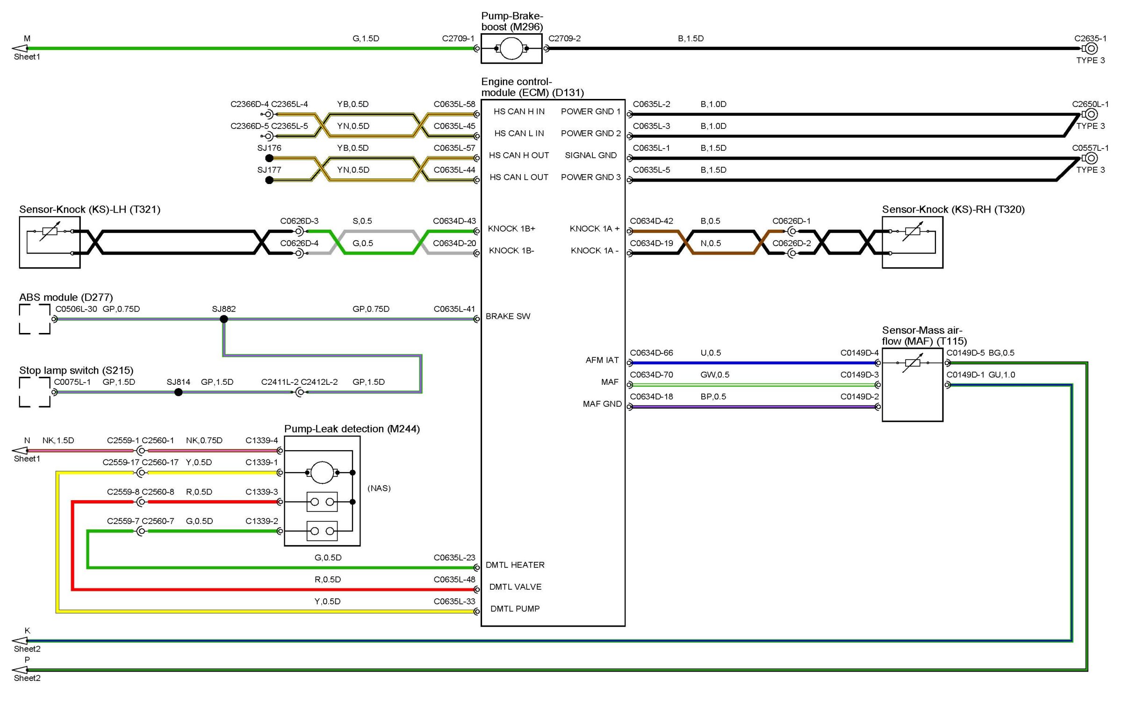This screenshot has width=1122, height=701.
Task: Click the Pump-Brake-boost M296 motor symbol
Action: pyautogui.click(x=511, y=49)
